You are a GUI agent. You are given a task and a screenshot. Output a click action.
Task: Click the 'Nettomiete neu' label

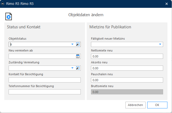[102, 50]
